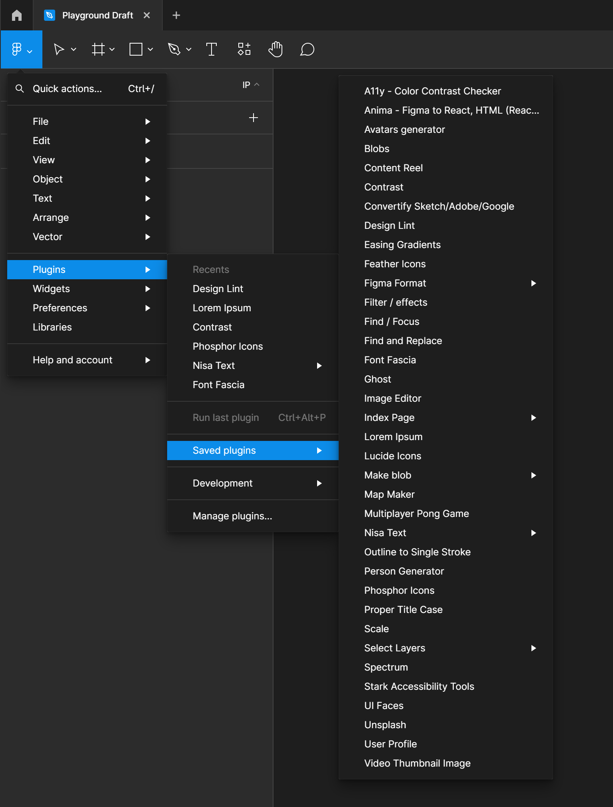Open Frame tool options dropdown arrow
The height and width of the screenshot is (807, 613).
tap(112, 50)
